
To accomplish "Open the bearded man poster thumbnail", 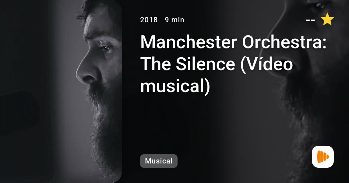I will coord(61,91).
